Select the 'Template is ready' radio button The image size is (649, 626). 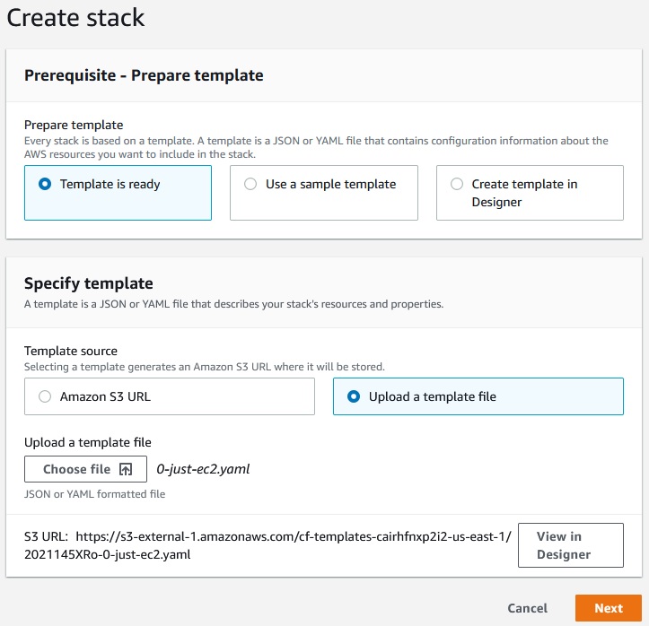(x=45, y=184)
